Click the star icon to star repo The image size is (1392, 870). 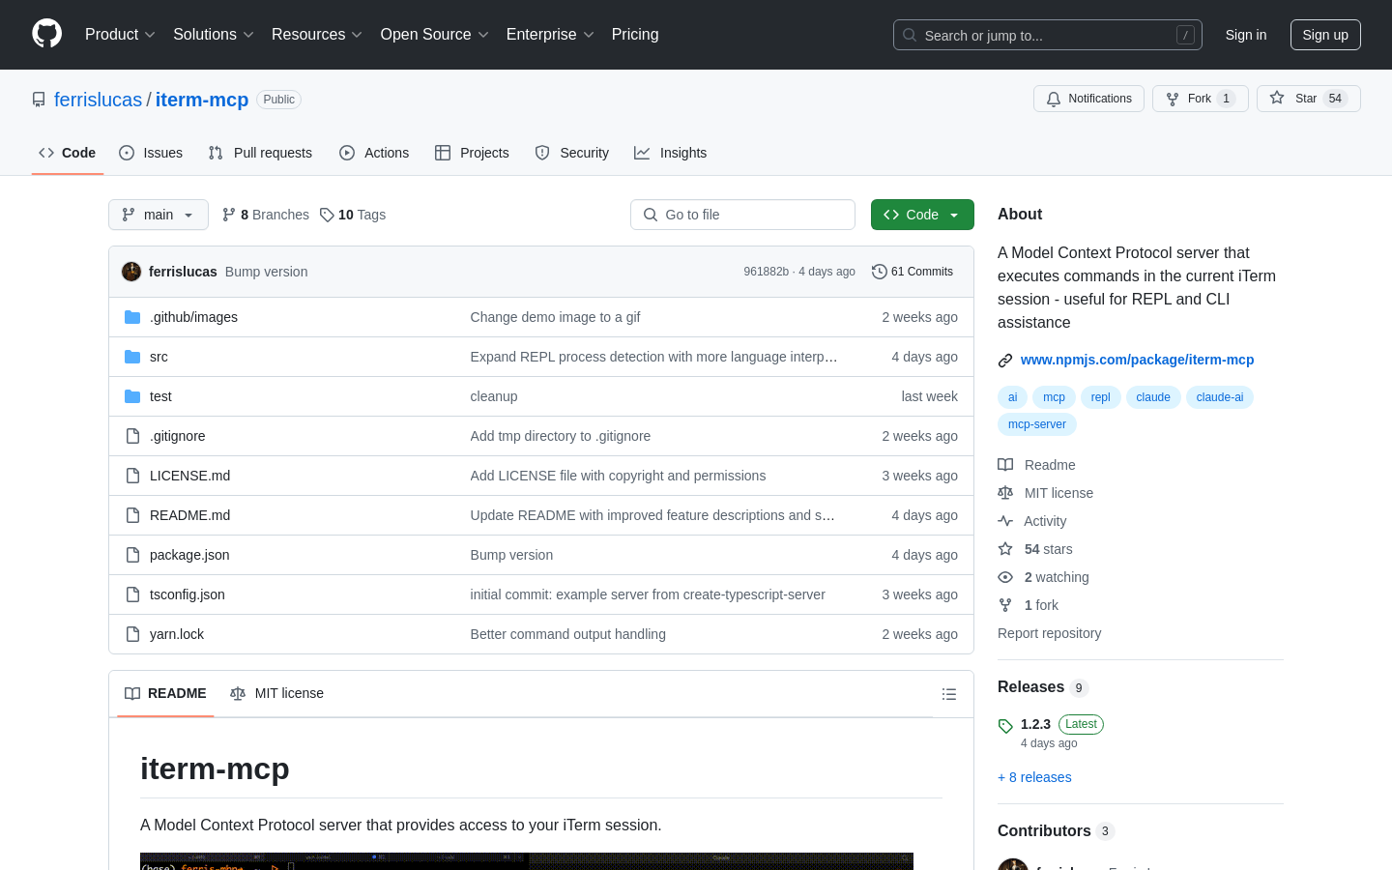pos(1277,98)
